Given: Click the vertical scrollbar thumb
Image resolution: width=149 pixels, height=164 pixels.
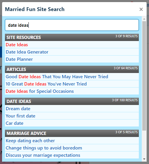Looking at the screenshot, I should [x=144, y=76].
